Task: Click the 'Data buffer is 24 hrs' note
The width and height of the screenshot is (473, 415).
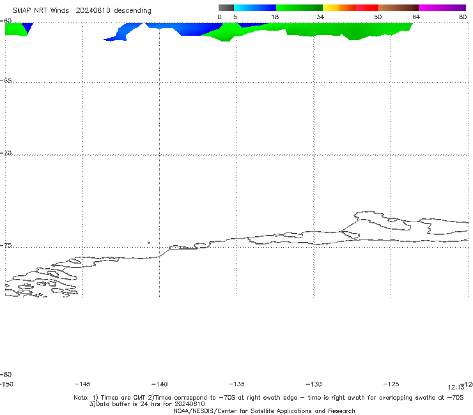Action: 147,404
